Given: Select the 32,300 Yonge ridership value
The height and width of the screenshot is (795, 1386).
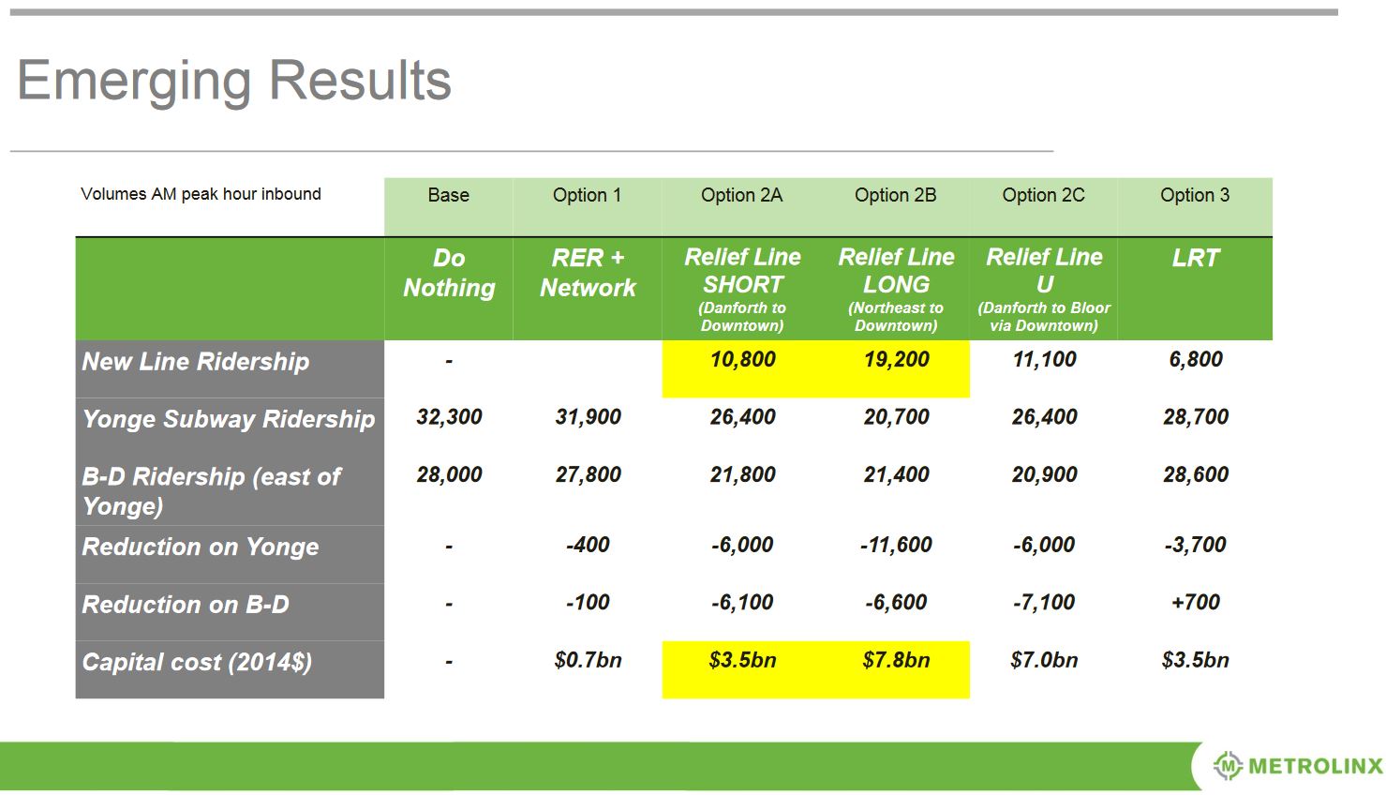Looking at the screenshot, I should tap(449, 417).
